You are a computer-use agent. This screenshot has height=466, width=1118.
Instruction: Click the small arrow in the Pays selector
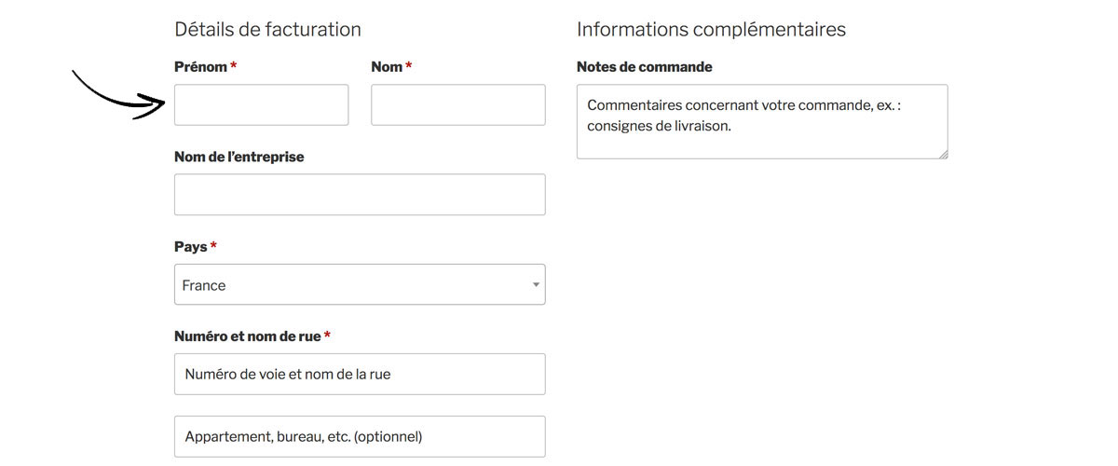pos(536,285)
